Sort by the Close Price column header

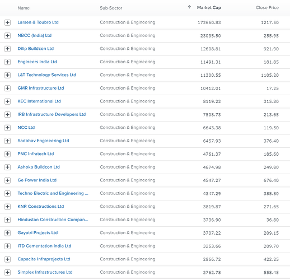(267, 8)
